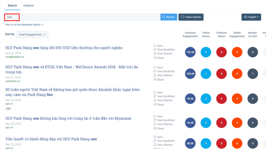This screenshot has width=266, height=149.
Task: View Sharers for the Văn Quyết article
Action: (163, 145)
